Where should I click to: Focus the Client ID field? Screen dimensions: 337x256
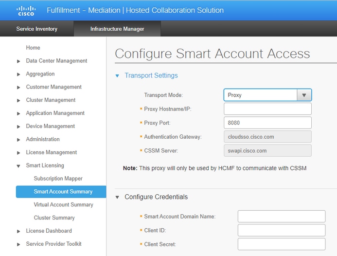coord(282,230)
